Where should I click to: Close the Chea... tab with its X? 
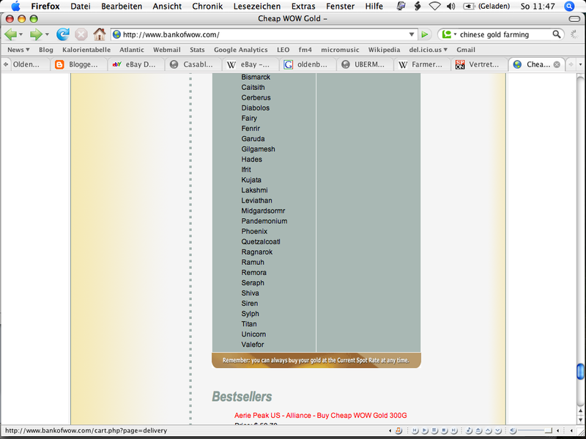pos(557,64)
